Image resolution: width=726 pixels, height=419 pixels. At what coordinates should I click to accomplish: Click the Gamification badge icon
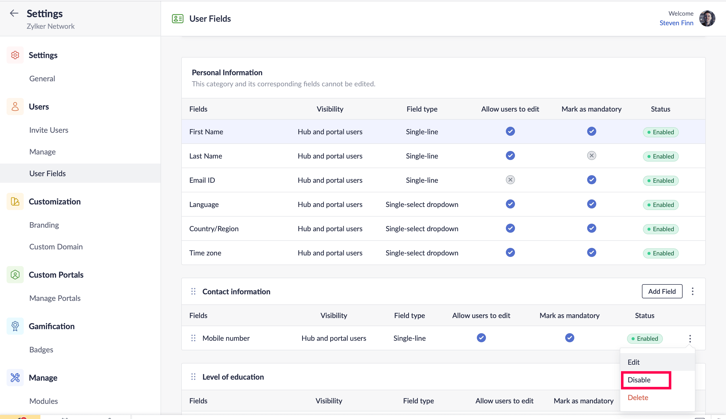pyautogui.click(x=15, y=326)
